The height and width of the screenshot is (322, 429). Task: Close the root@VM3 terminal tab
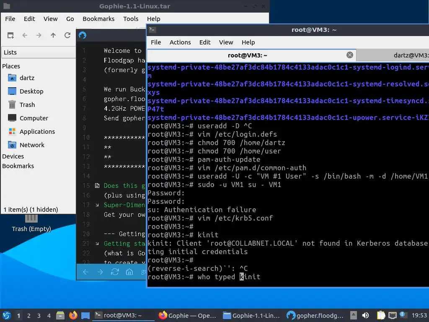[349, 55]
